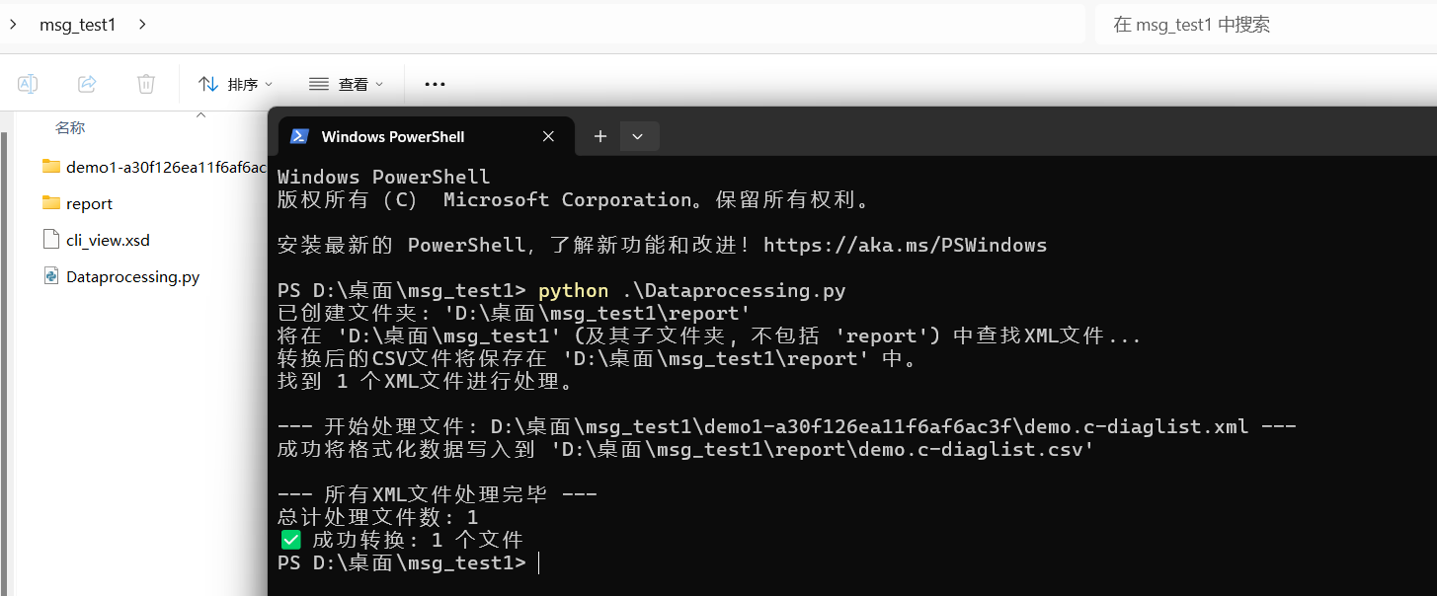Click the line starting --- 开始处理文件

787,426
